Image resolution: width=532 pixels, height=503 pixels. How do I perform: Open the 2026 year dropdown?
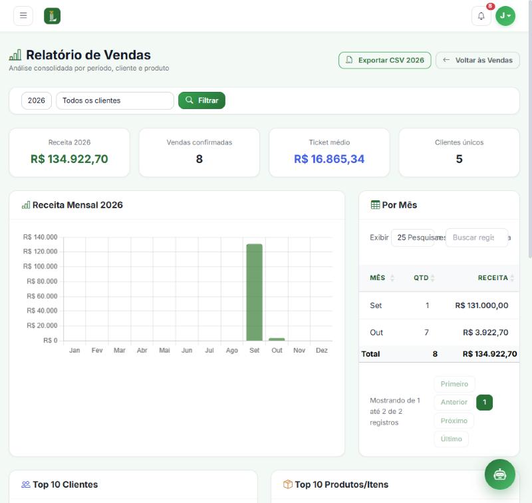37,101
